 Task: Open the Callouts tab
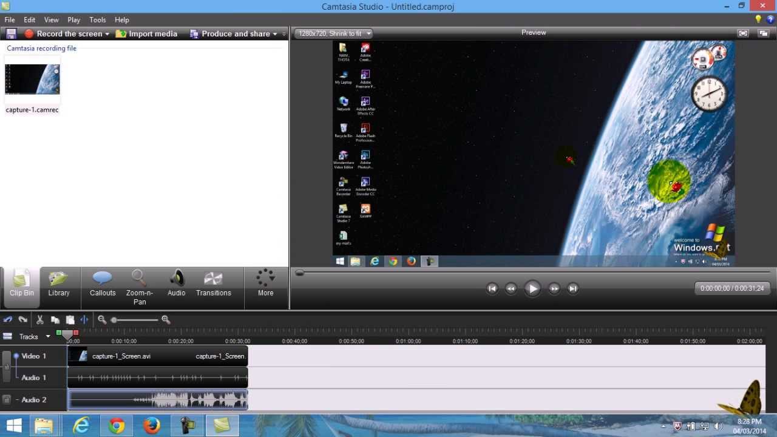103,284
